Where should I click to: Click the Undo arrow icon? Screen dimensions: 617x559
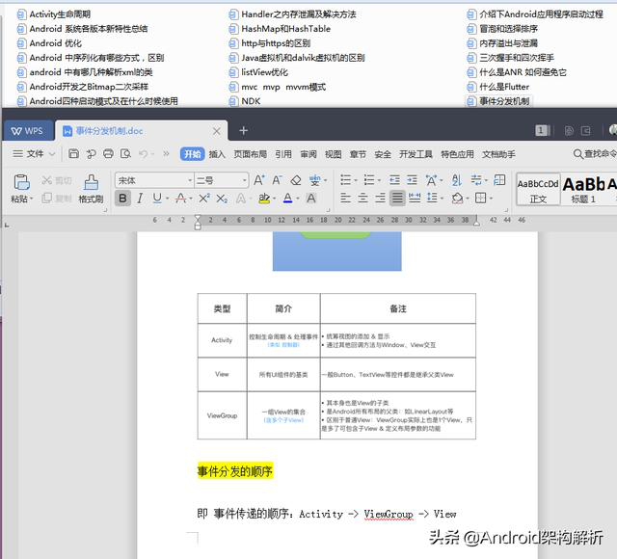click(x=144, y=154)
